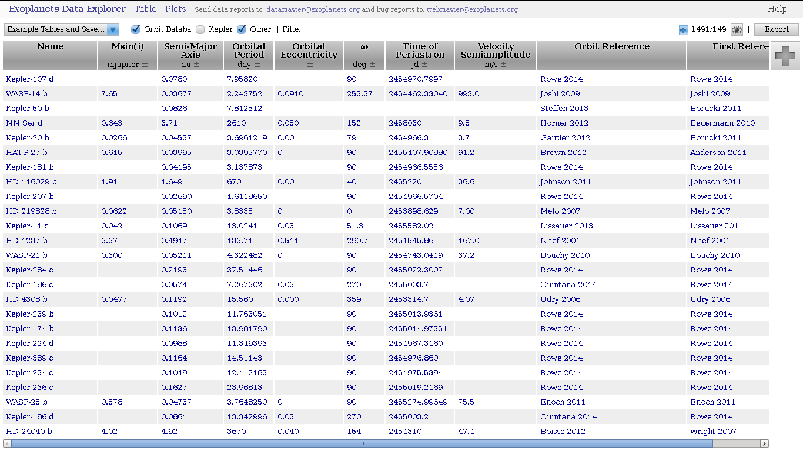Uncheck the Other checkbox
Image resolution: width=803 pixels, height=451 pixels.
tap(242, 29)
